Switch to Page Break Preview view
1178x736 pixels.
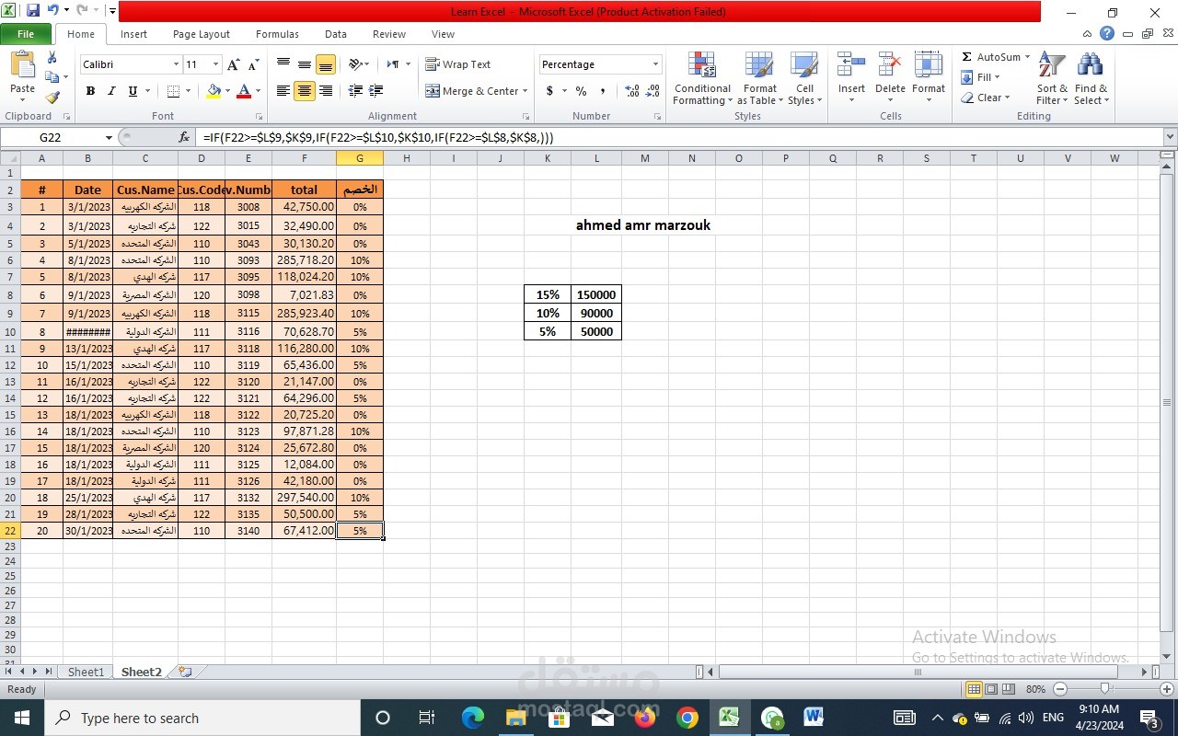tap(1009, 689)
